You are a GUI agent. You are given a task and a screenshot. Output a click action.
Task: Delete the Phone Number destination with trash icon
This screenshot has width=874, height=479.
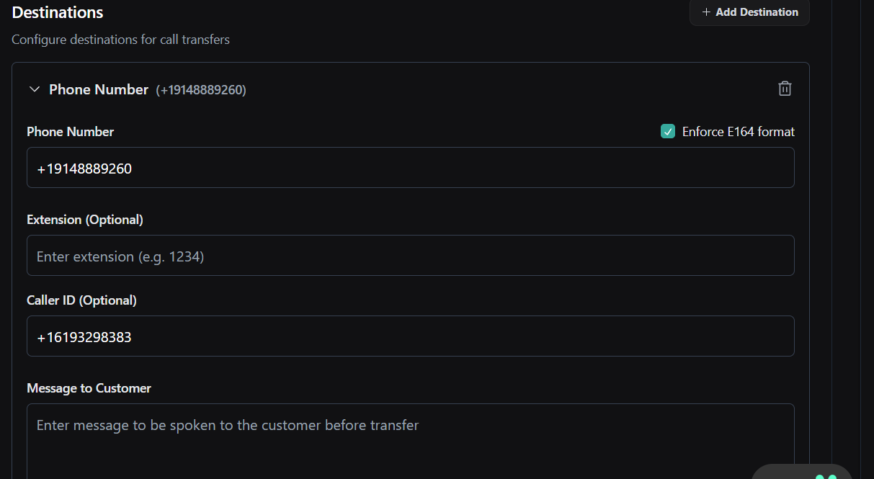coord(785,89)
